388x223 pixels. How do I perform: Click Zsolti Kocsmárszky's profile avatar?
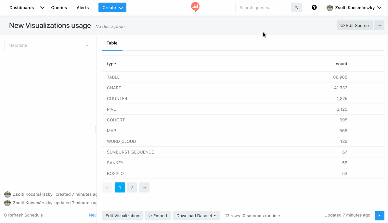point(330,7)
